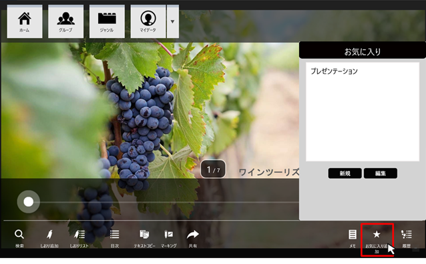Click the search (検索) magnifier icon
This screenshot has height=264, width=426.
[x=19, y=238]
